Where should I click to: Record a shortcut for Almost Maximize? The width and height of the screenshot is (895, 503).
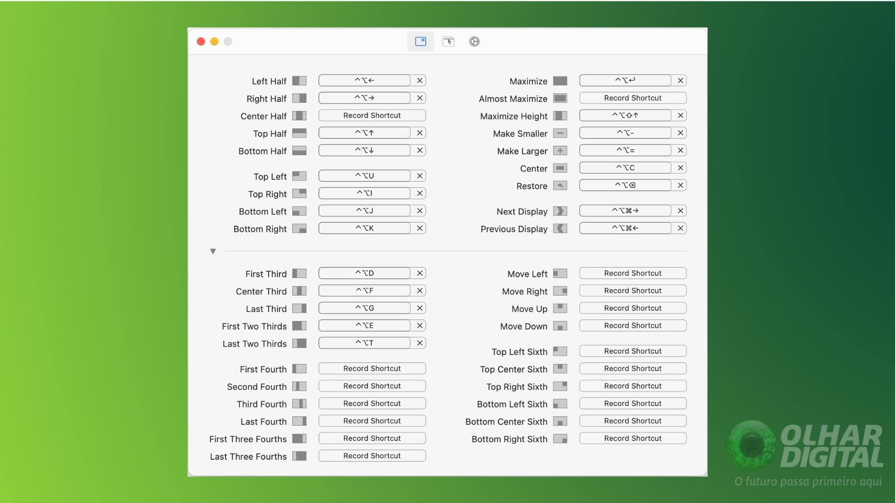coord(632,98)
